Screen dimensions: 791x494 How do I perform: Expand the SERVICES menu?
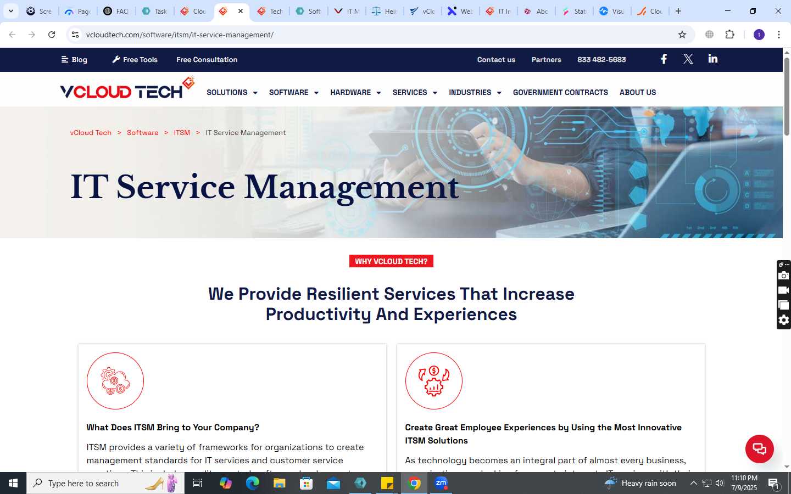click(415, 92)
